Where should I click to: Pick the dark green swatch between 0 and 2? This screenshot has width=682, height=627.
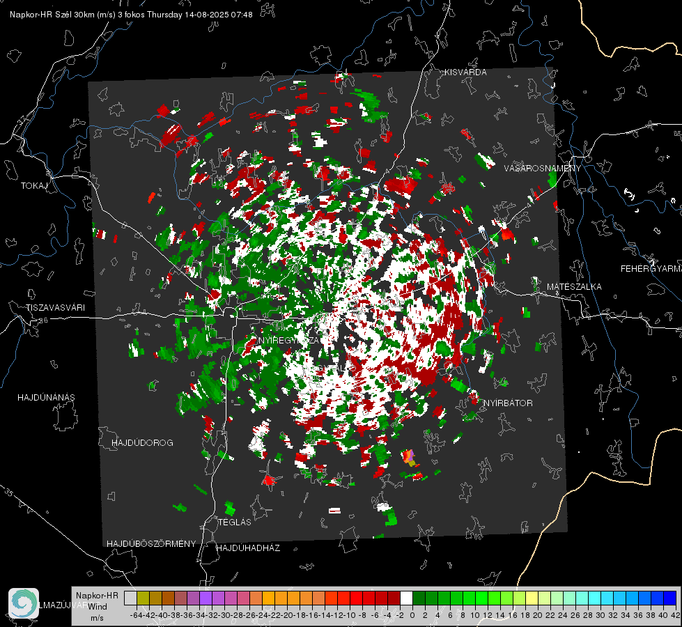(419, 598)
